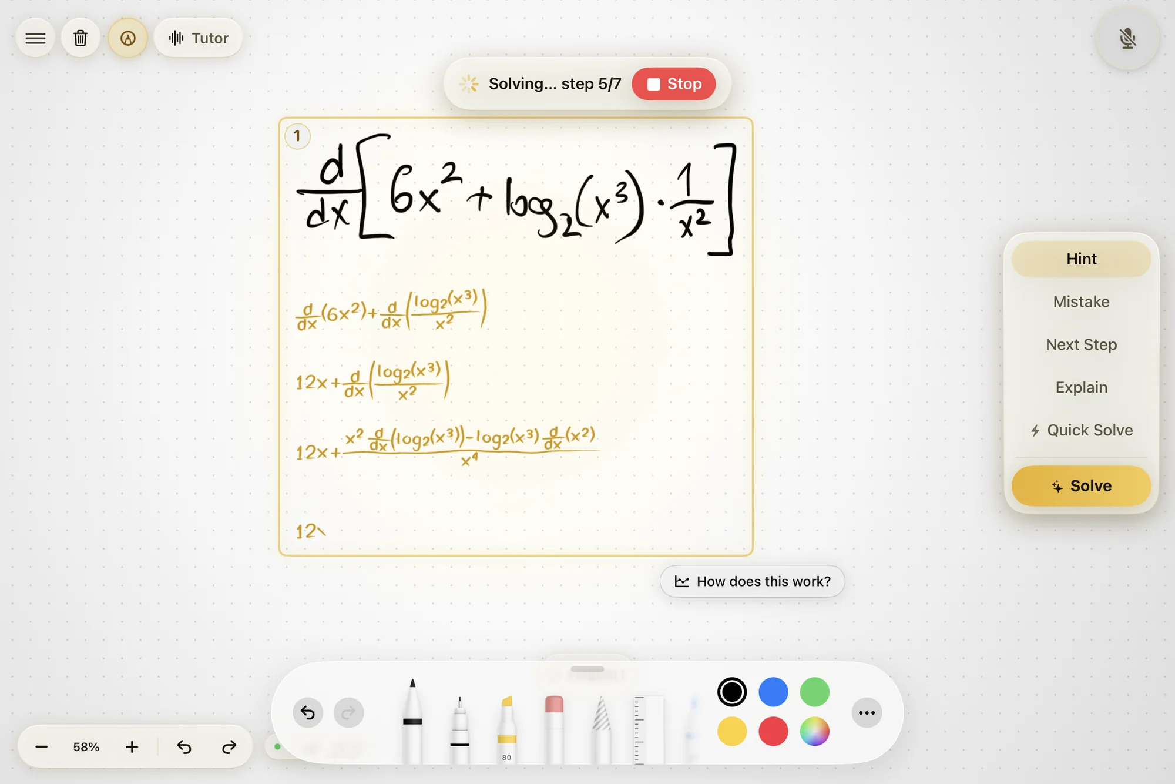Select the black pen tool
The image size is (1175, 784).
(412, 721)
